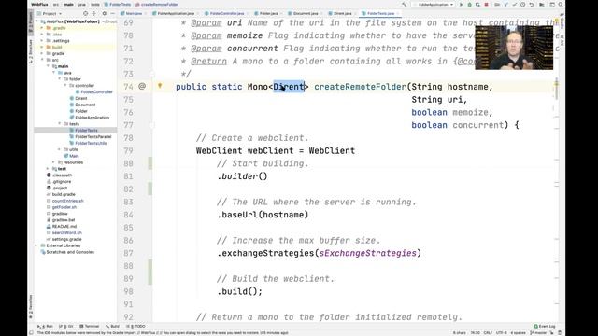598x336 pixels.
Task: Run with coverage icon
Action: point(477,5)
